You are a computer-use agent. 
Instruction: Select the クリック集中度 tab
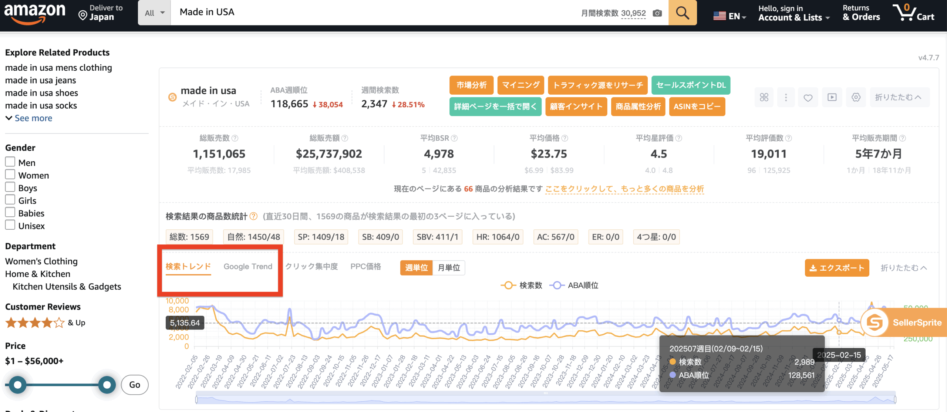click(x=311, y=267)
